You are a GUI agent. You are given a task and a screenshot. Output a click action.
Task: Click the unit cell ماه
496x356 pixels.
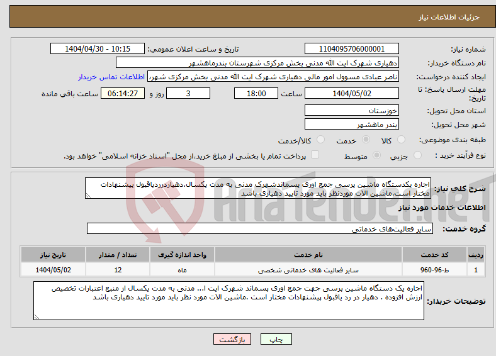(182, 270)
